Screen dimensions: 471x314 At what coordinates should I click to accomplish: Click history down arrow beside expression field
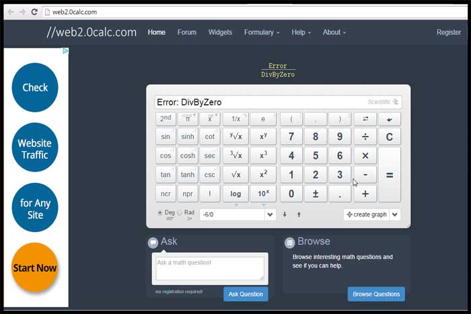285,214
